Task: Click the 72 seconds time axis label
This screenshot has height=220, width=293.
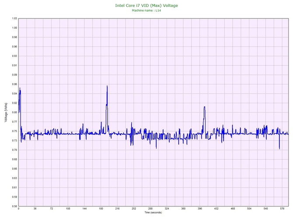Action: 52,209
